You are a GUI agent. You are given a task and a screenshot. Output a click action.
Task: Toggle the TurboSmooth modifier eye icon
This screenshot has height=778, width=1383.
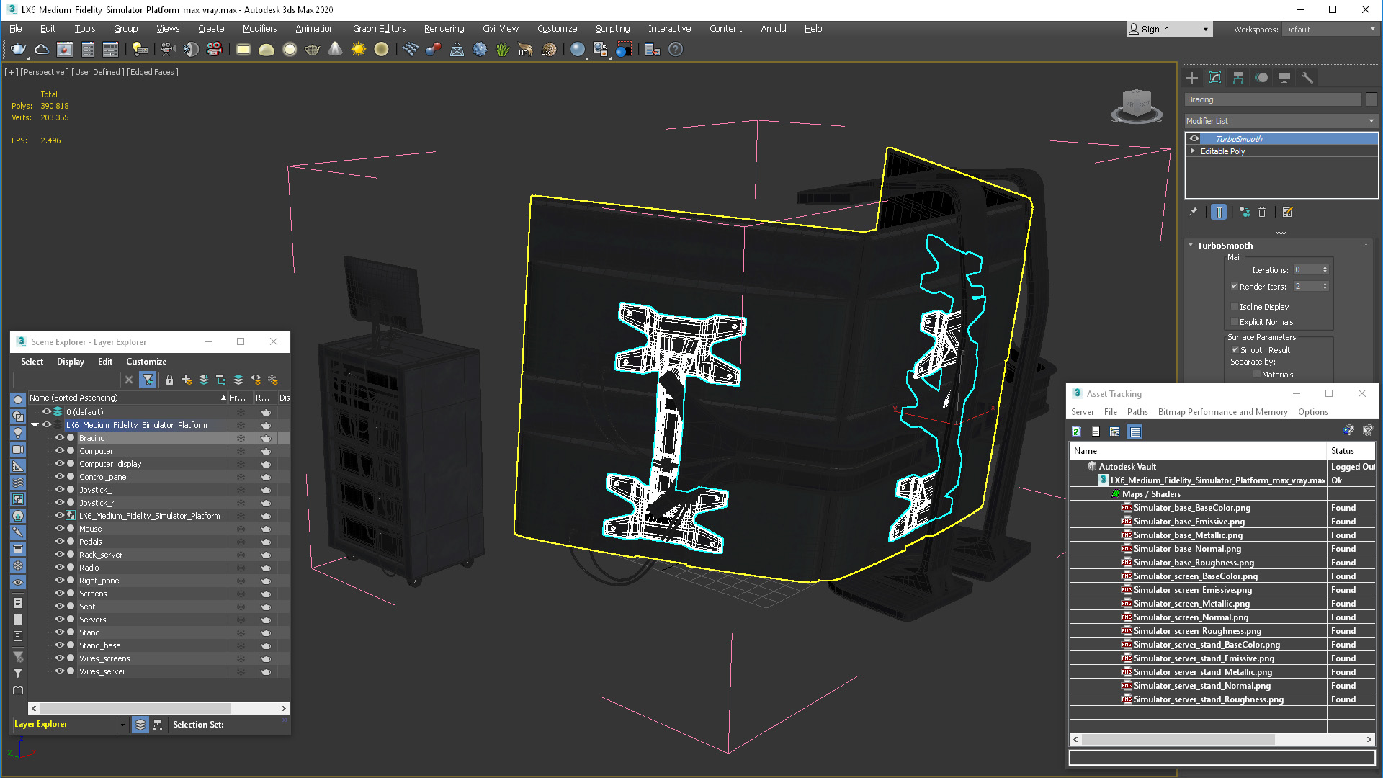(1194, 139)
